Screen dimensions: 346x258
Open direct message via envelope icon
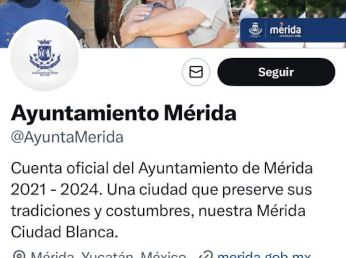(196, 72)
